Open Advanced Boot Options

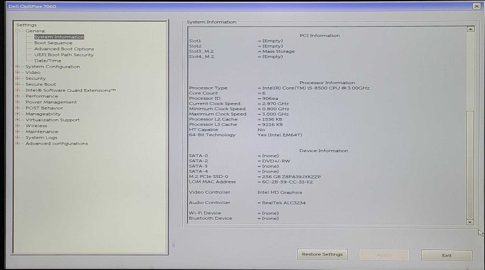pos(64,49)
